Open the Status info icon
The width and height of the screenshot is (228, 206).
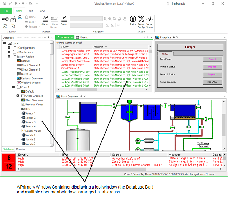(133, 19)
